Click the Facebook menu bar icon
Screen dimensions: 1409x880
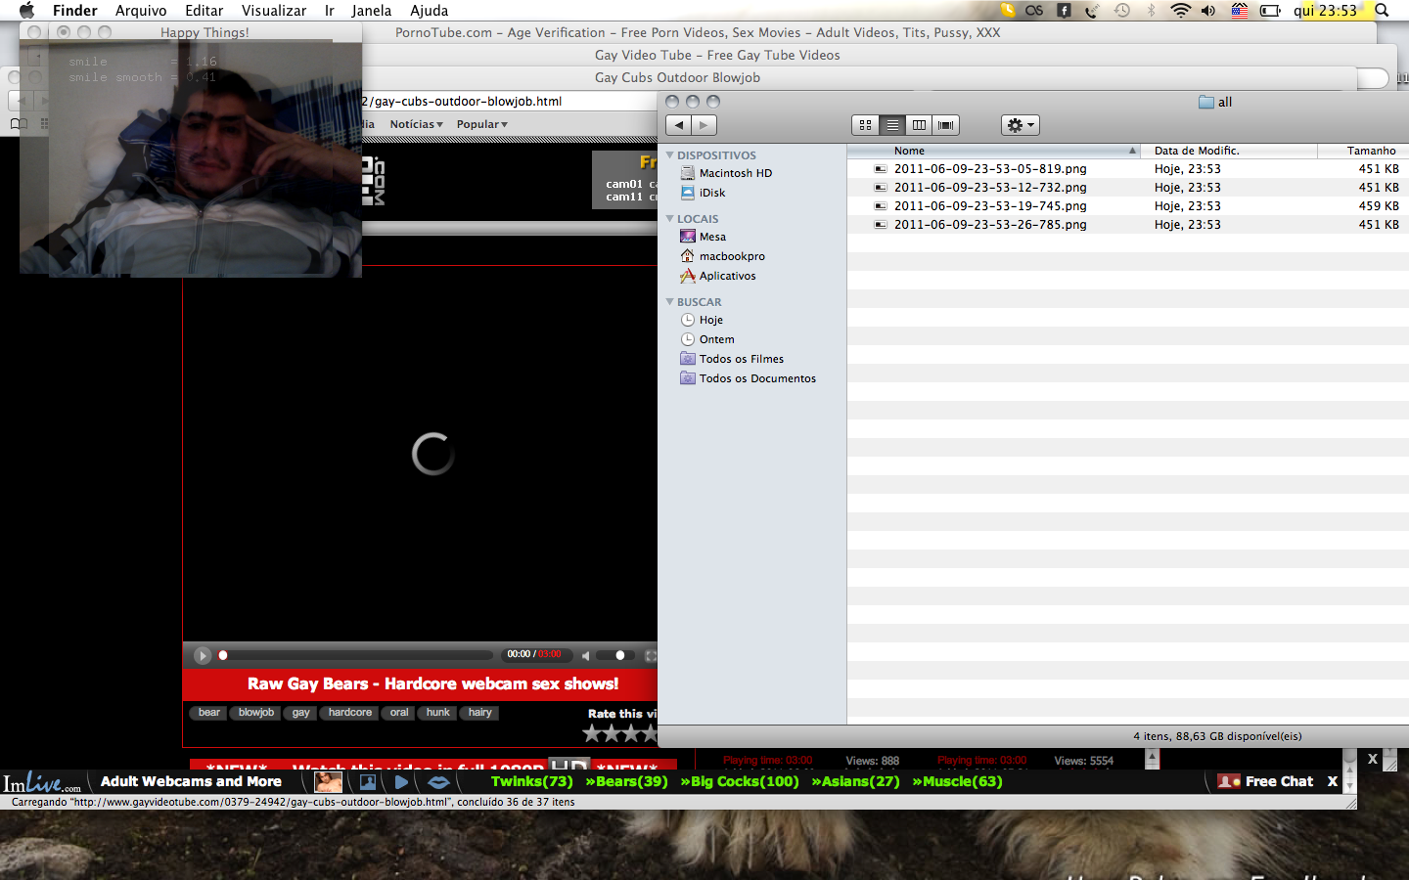coord(1064,11)
